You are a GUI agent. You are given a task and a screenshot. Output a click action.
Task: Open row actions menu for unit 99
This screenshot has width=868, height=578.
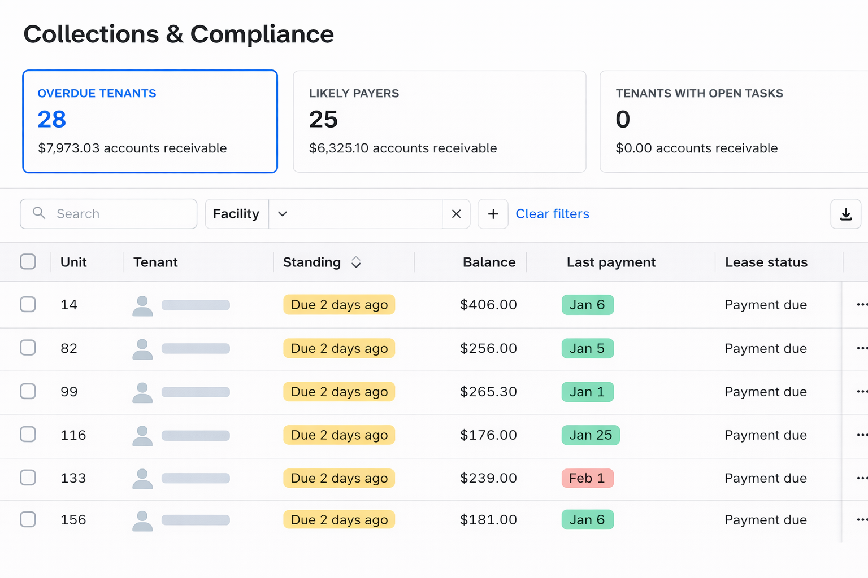point(861,391)
